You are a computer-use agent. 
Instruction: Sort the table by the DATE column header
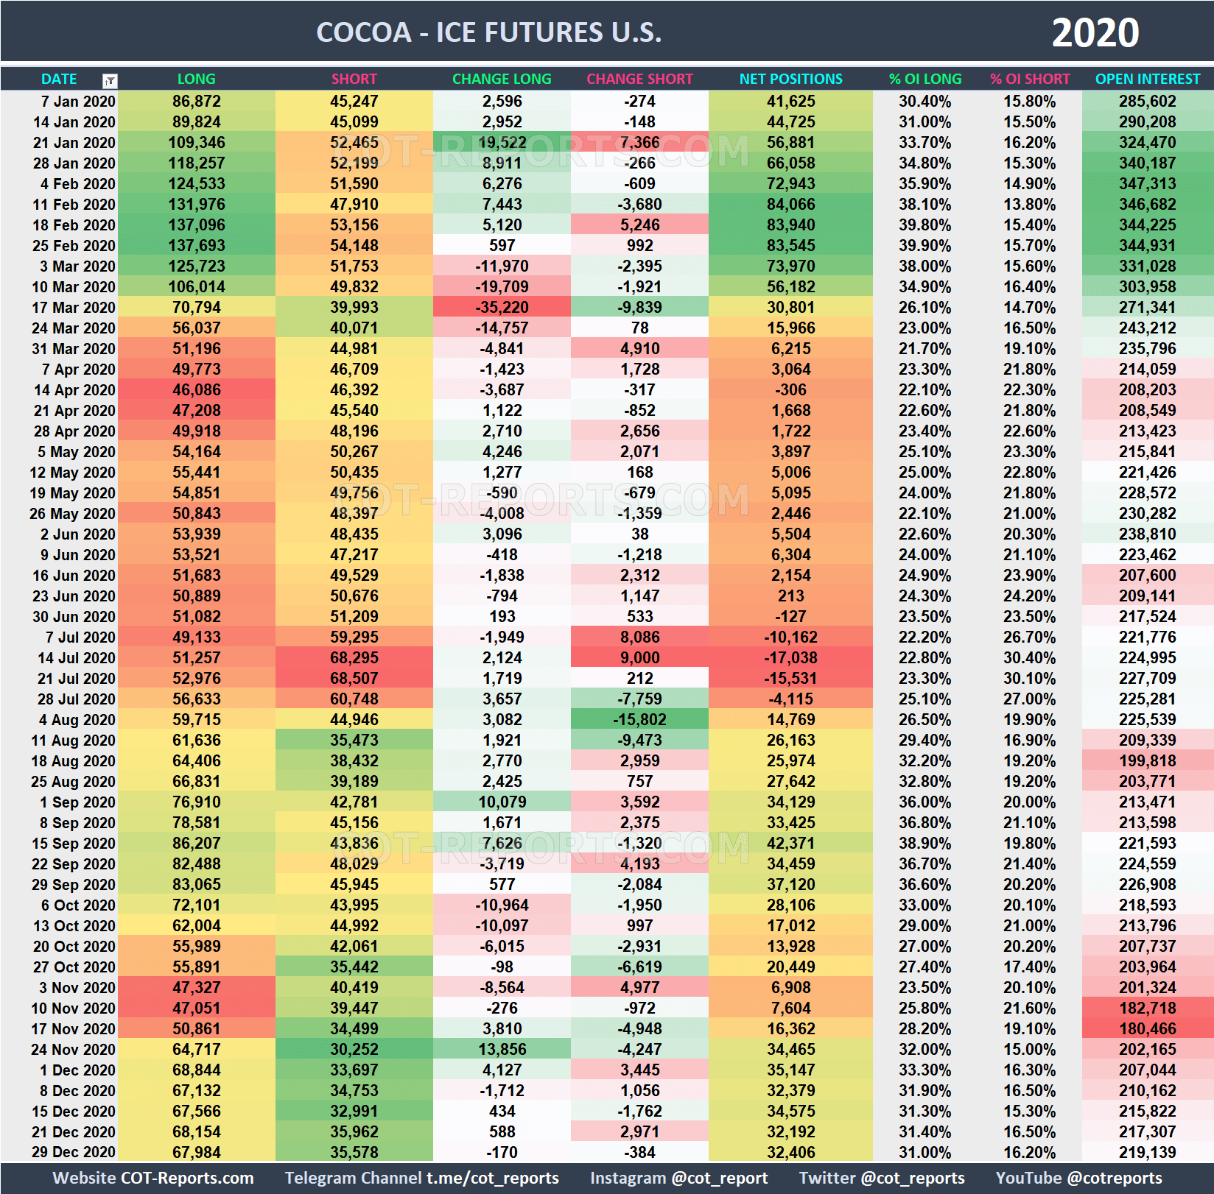click(59, 79)
